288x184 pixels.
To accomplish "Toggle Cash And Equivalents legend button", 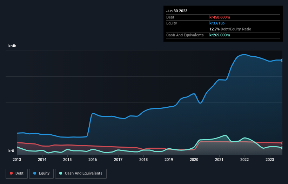I will click(81, 174).
